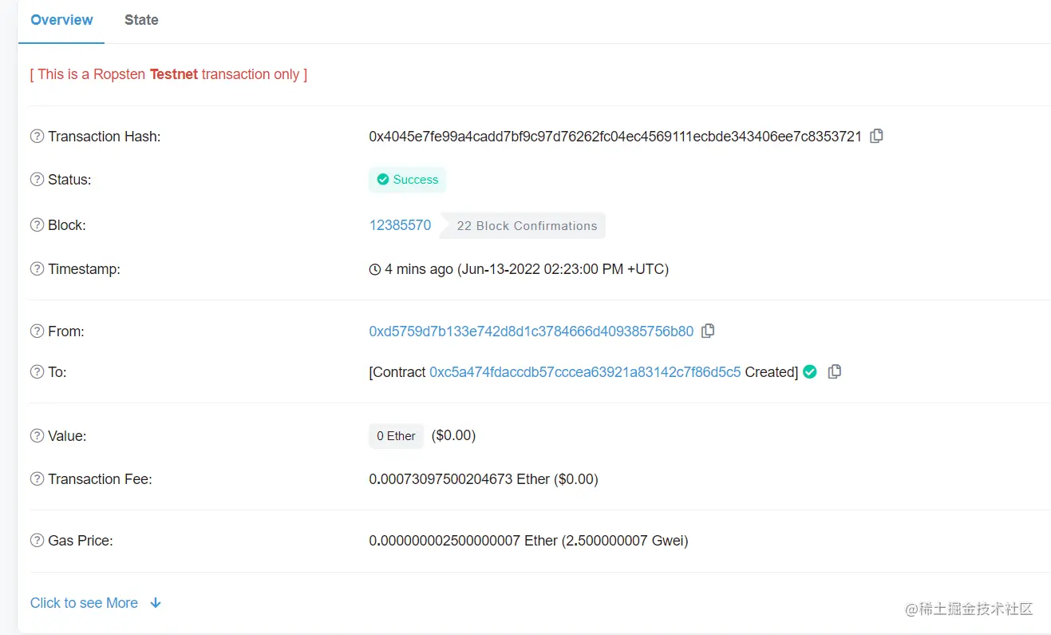Screen dimensions: 1051x635
Task: Copy the From address to clipboard
Action: click(708, 331)
